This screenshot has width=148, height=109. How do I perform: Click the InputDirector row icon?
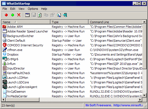pyautogui.click(x=5, y=68)
